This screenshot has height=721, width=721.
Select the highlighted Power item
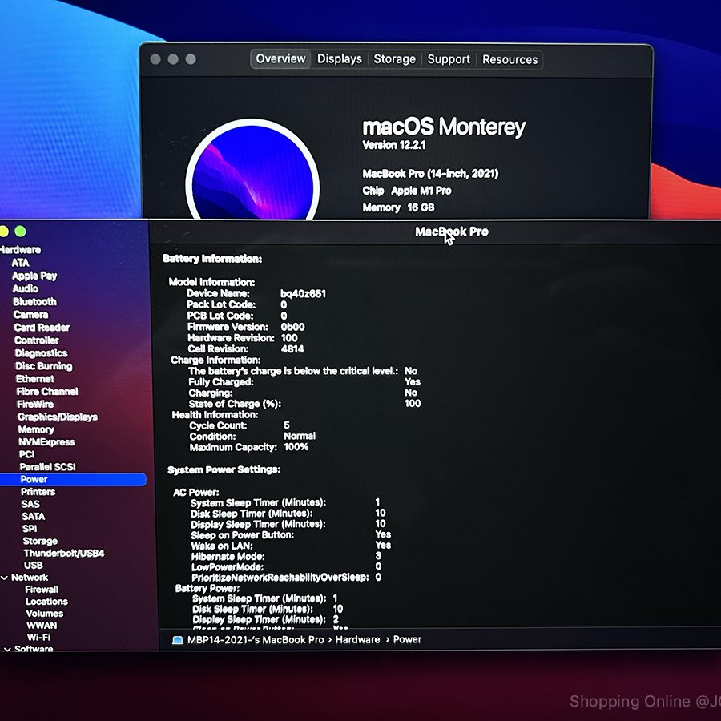point(73,479)
